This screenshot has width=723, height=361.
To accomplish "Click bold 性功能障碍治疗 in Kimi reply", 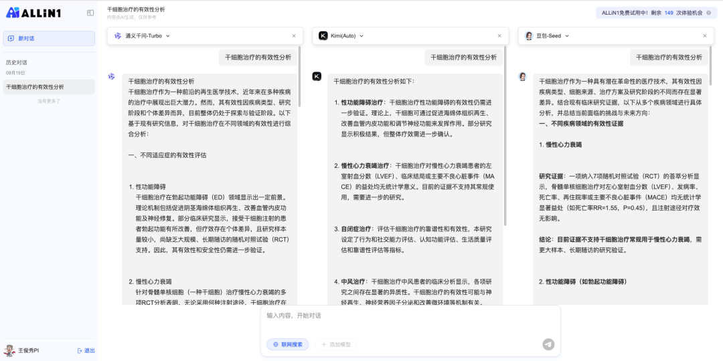I will (x=362, y=102).
